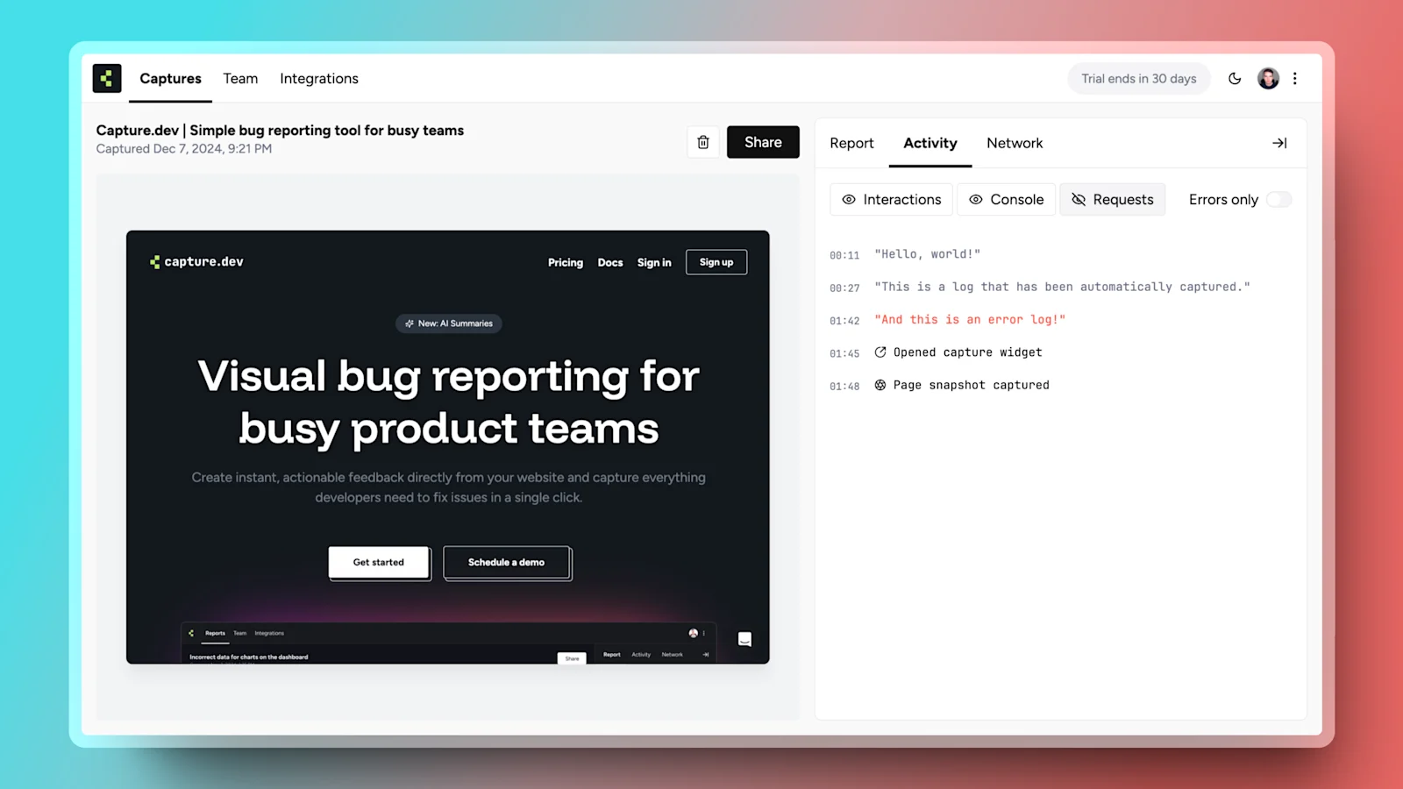Select the "automatically captured" log entry
The height and width of the screenshot is (789, 1403).
pyautogui.click(x=1062, y=287)
